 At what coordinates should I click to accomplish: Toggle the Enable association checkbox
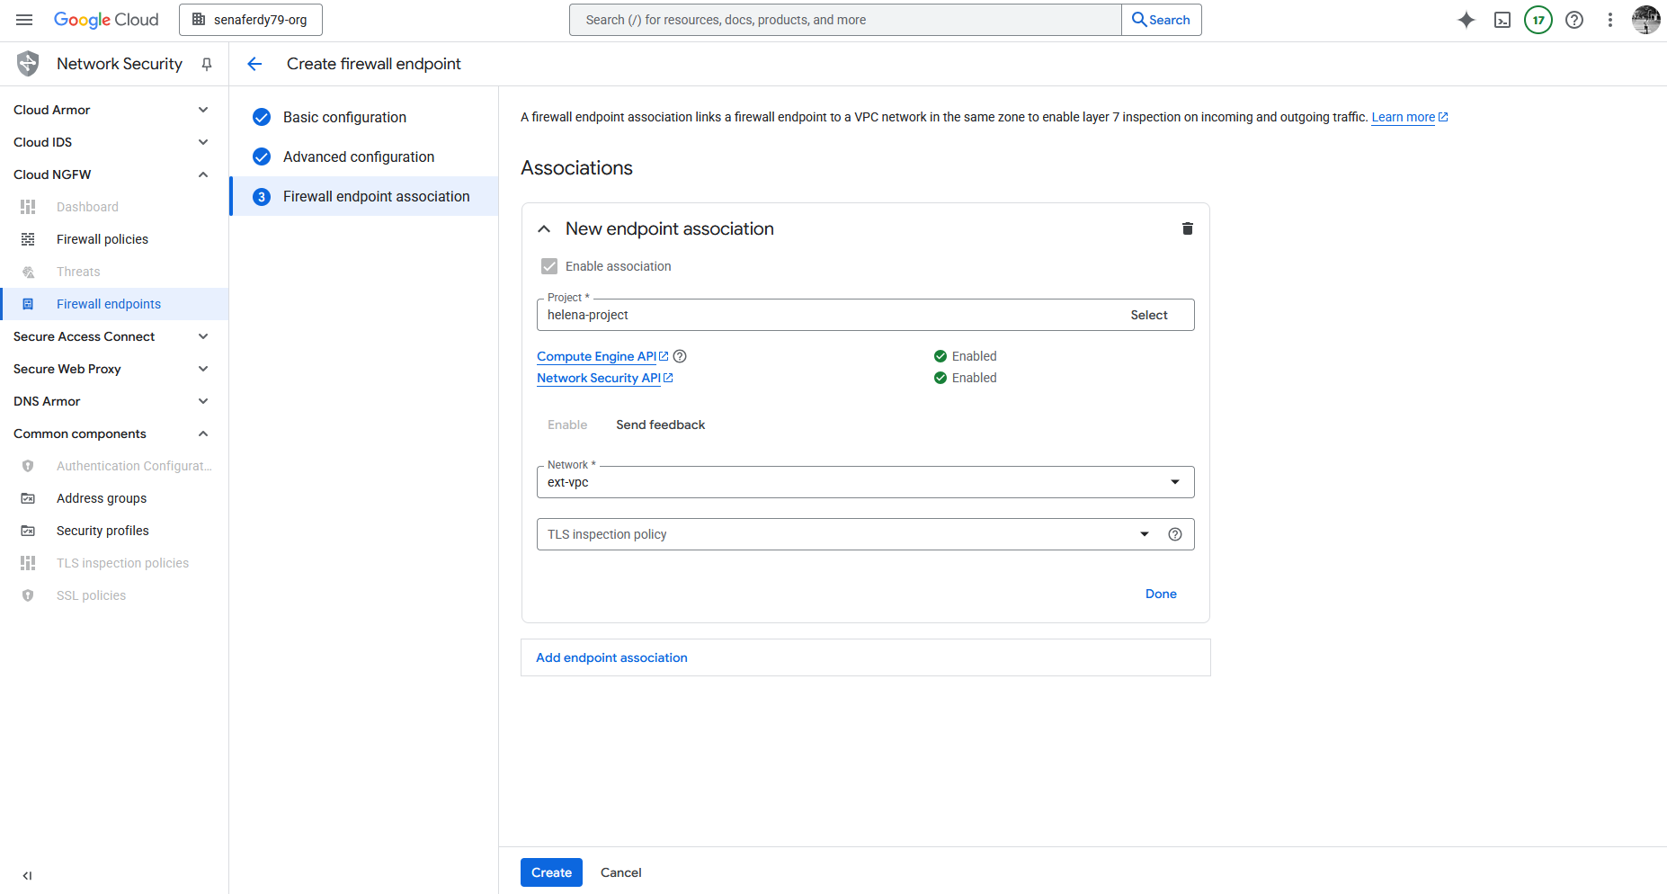[x=549, y=266]
